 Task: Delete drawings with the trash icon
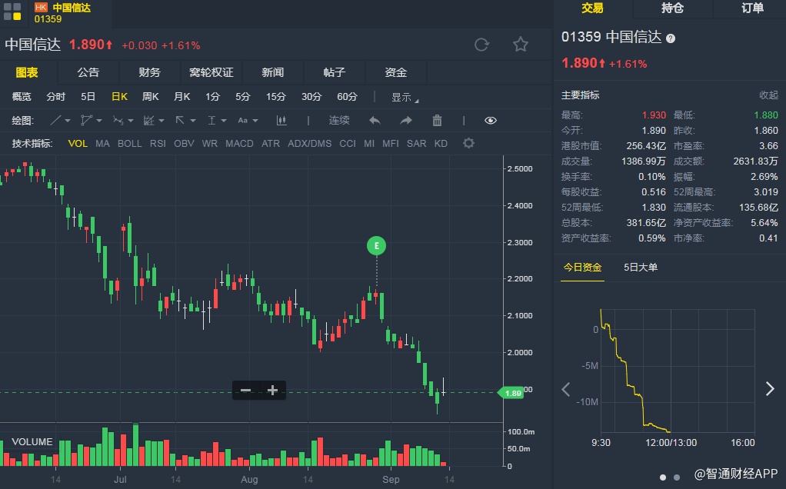(437, 121)
